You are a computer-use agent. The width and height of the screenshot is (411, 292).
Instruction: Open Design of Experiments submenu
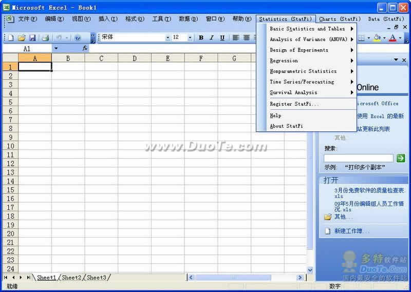(311, 50)
